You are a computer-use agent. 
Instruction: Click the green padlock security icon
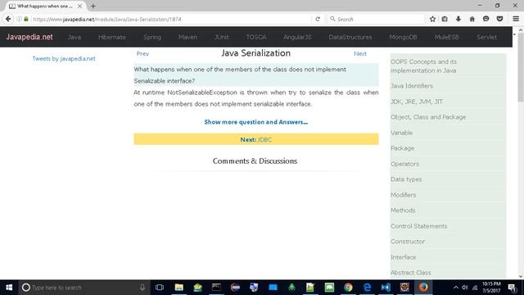coord(26,19)
